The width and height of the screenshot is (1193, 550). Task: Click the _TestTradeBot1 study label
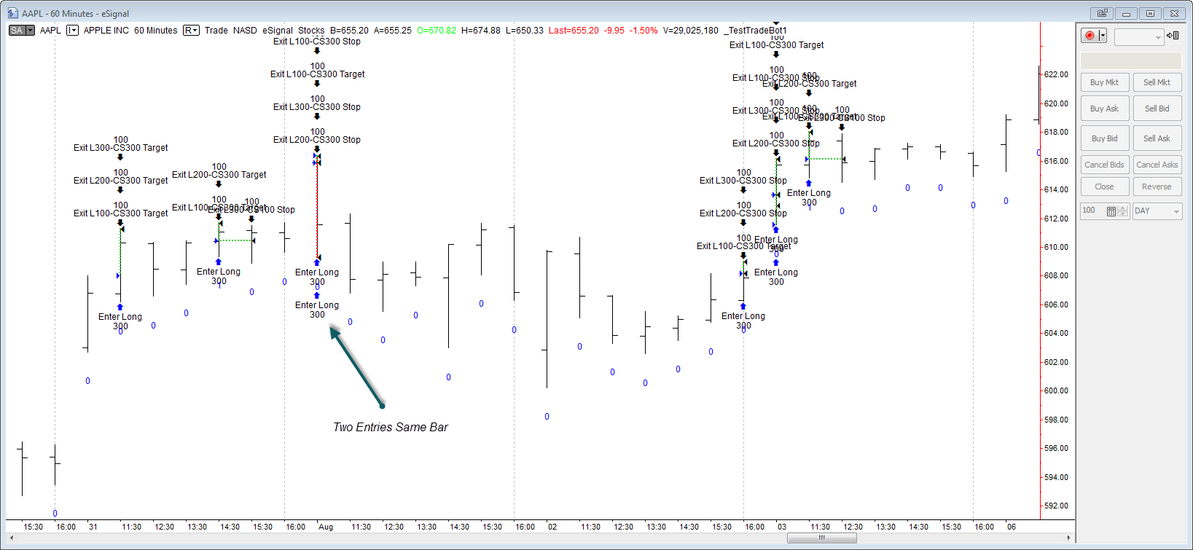(x=755, y=31)
